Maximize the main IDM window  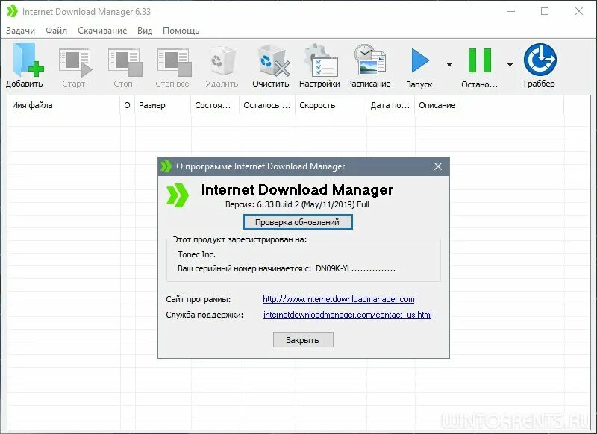coord(545,11)
